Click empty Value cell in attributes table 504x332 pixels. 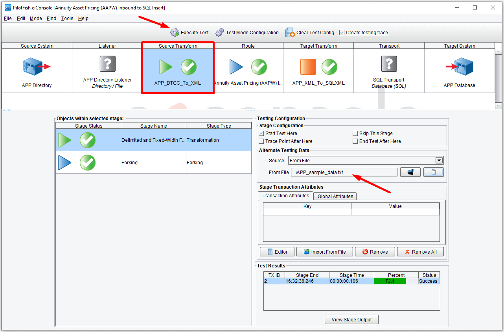point(395,212)
